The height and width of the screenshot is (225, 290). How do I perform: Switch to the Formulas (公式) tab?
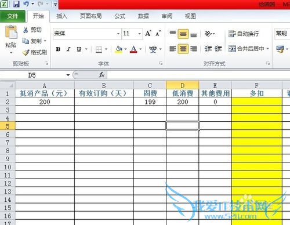pos(120,16)
